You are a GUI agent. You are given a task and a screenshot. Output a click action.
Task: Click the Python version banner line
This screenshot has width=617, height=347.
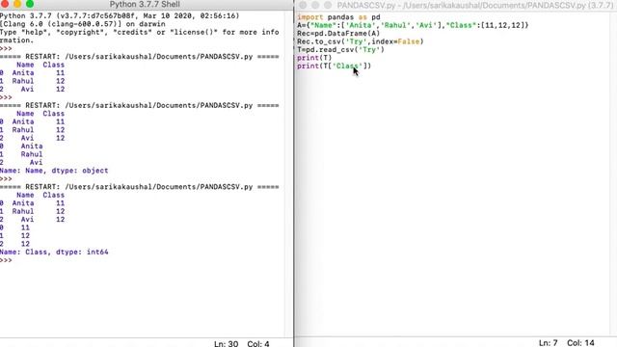120,16
